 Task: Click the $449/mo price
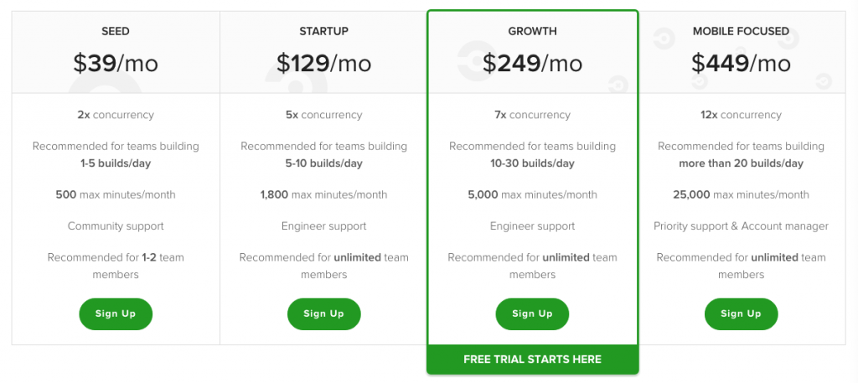point(741,63)
